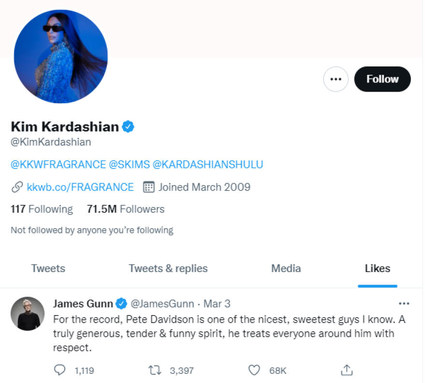The image size is (425, 383).
Task: Switch to the Tweets tab
Action: (x=48, y=269)
